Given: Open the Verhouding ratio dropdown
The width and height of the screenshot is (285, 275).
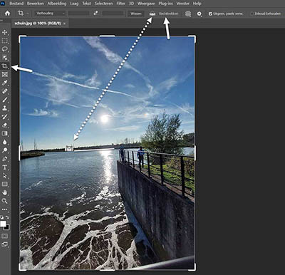Looking at the screenshot, I should [x=50, y=14].
